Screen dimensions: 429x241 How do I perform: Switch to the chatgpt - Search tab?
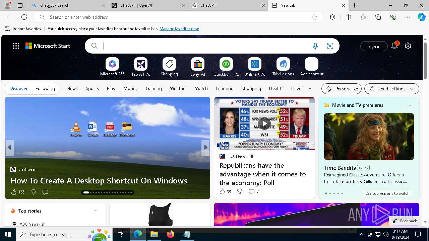click(x=68, y=5)
